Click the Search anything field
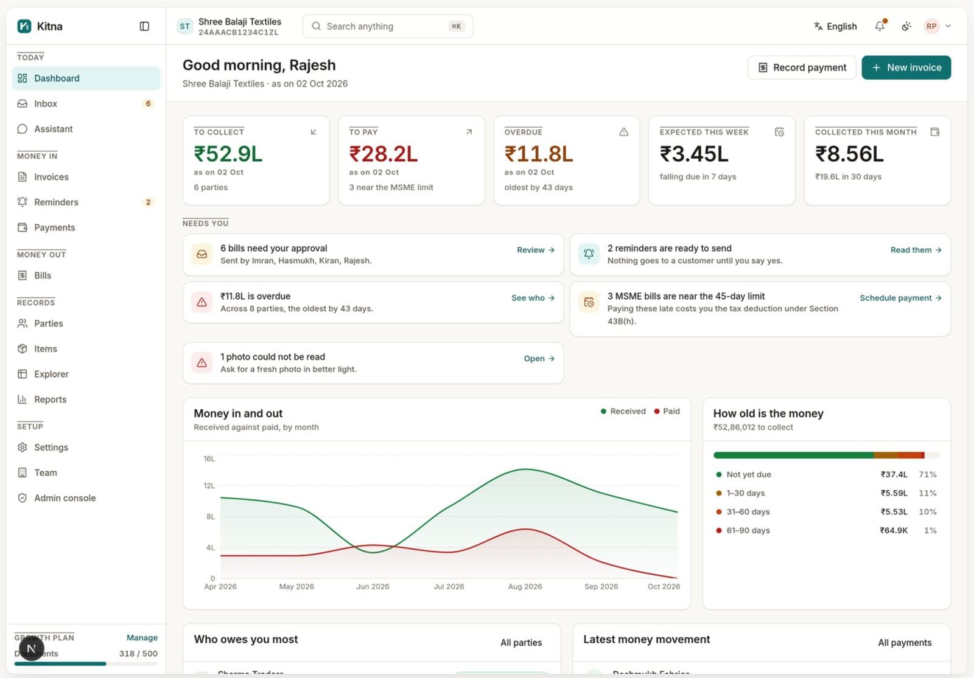The height and width of the screenshot is (678, 974). (388, 26)
